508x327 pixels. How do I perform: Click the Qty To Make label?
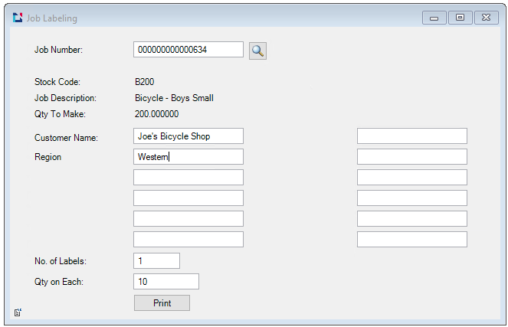pos(60,114)
